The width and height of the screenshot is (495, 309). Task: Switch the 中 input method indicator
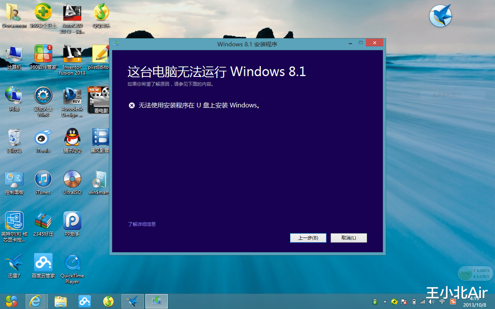[x=441, y=302]
